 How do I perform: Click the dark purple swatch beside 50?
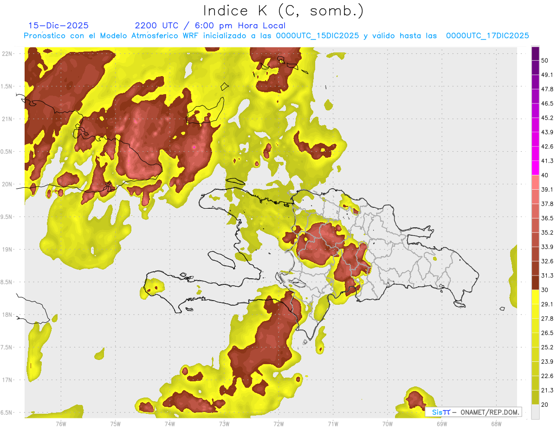[x=535, y=53]
